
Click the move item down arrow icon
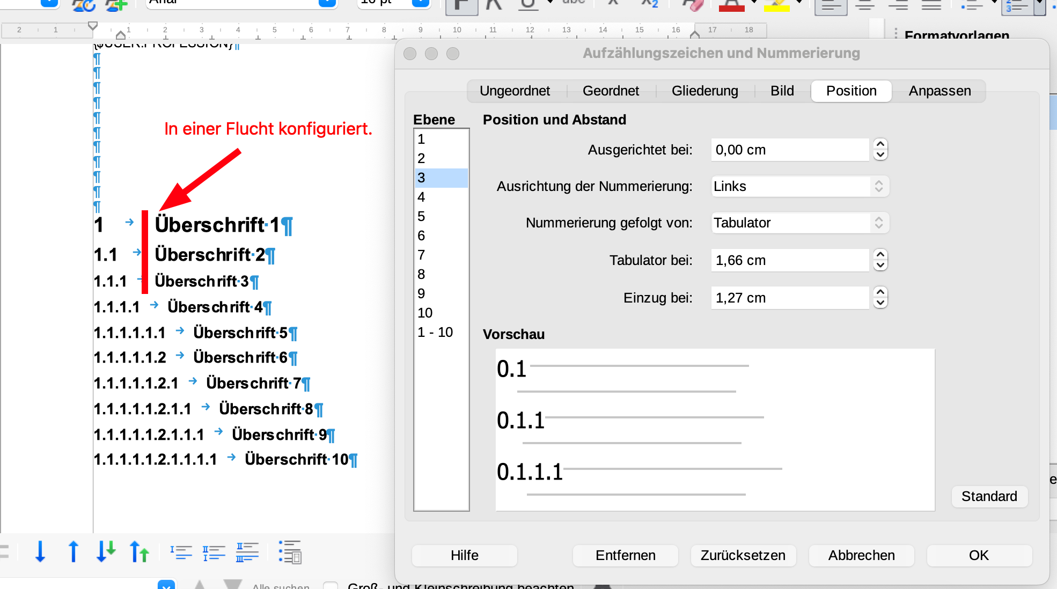click(x=40, y=552)
